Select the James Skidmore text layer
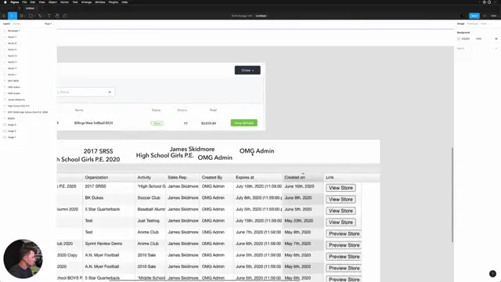Viewport: 501px width, 282px height. tap(16, 99)
